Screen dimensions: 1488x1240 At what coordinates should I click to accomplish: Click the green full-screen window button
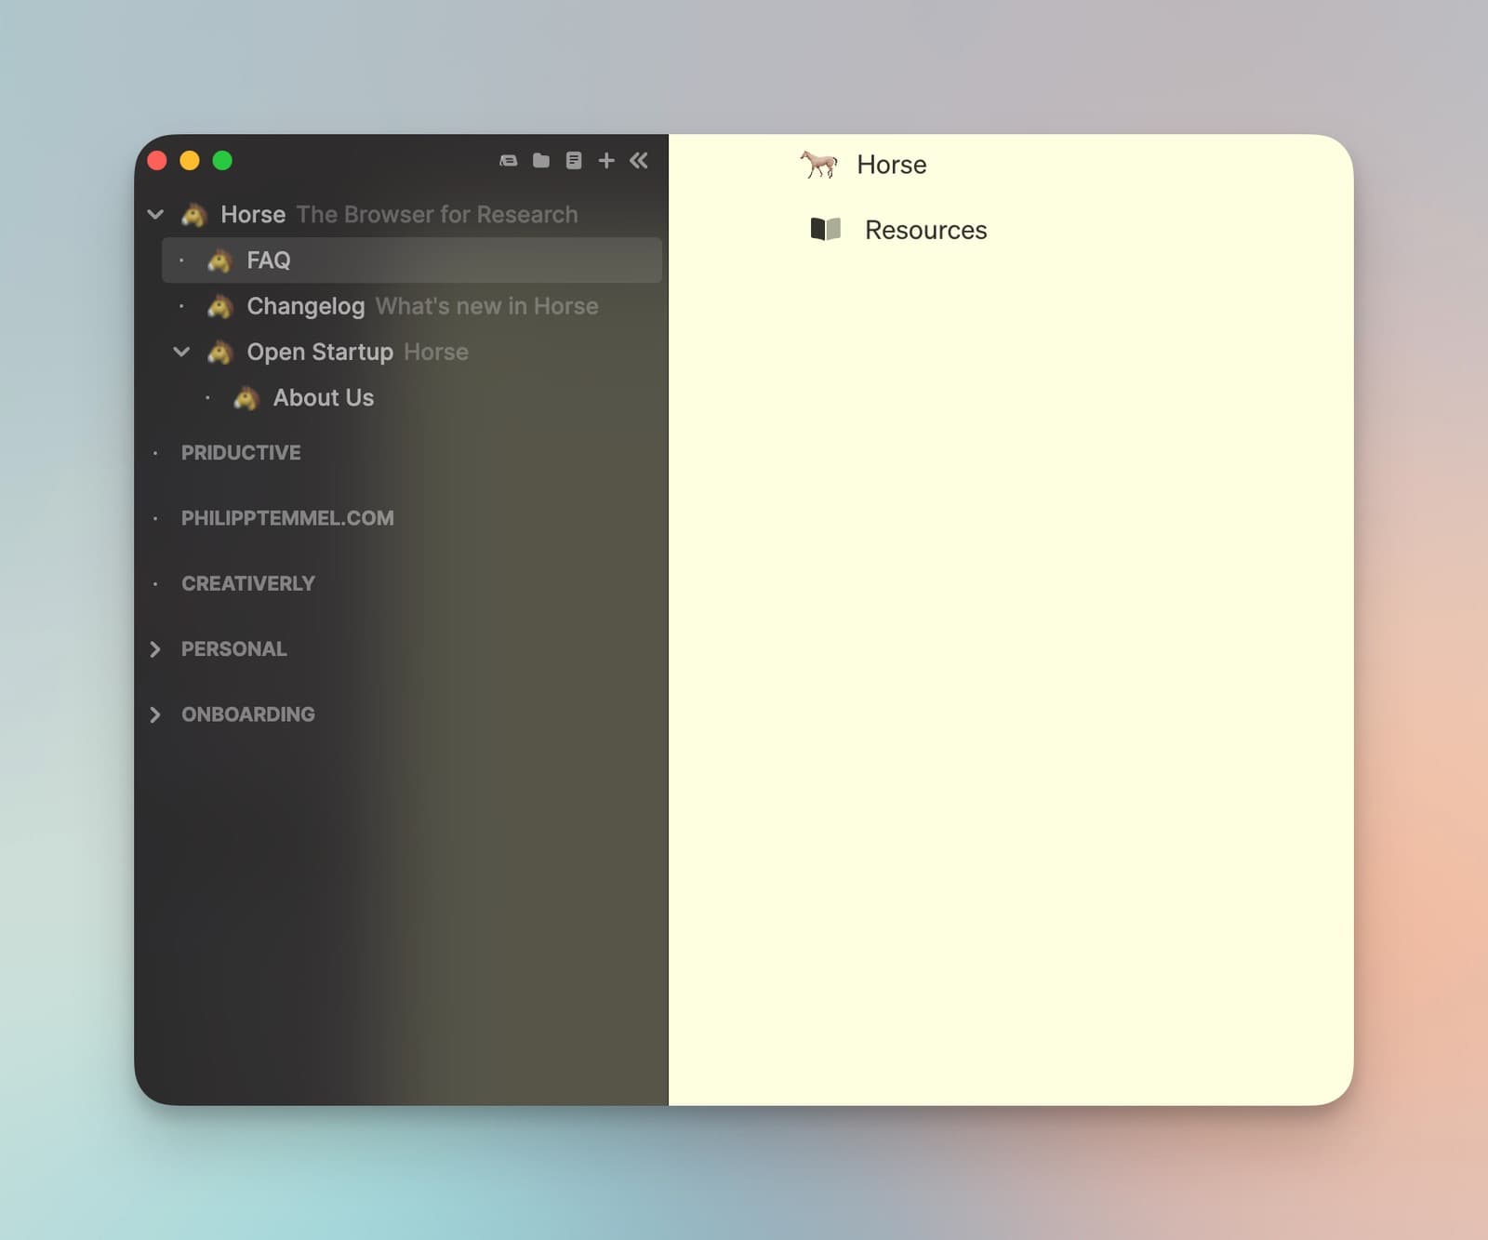(x=222, y=161)
